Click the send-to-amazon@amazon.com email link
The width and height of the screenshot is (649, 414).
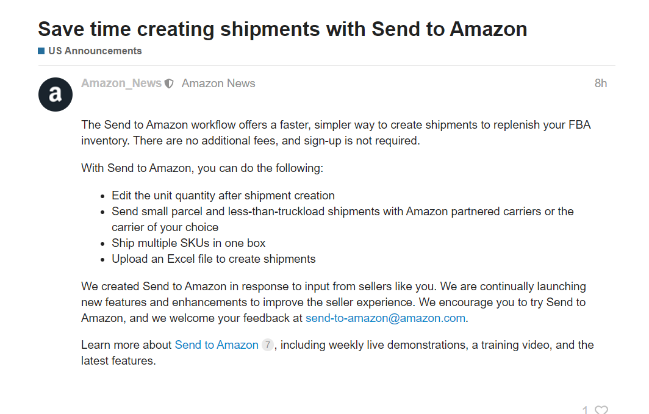pyautogui.click(x=385, y=318)
